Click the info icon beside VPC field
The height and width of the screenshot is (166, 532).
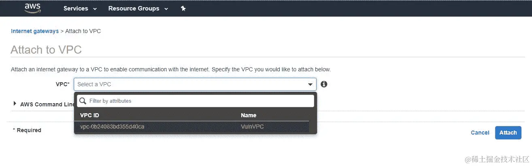[x=324, y=84]
